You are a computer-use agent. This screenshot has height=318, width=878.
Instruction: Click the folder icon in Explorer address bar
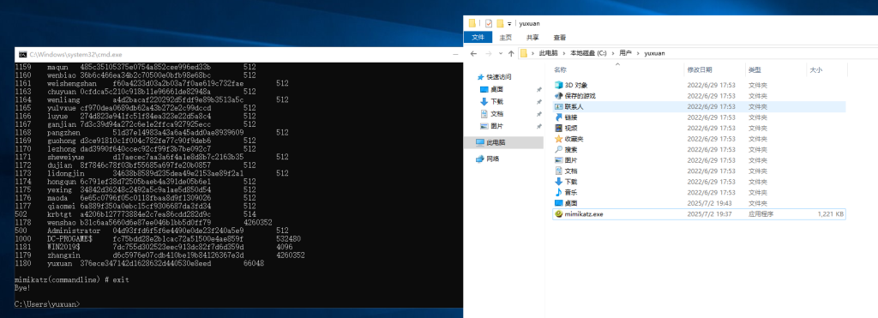(524, 53)
